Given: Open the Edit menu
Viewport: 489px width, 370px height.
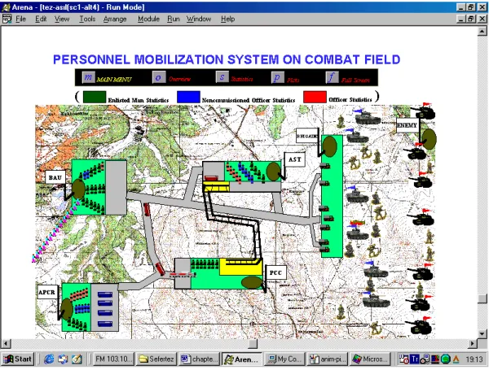Looking at the screenshot, I should pyautogui.click(x=41, y=19).
